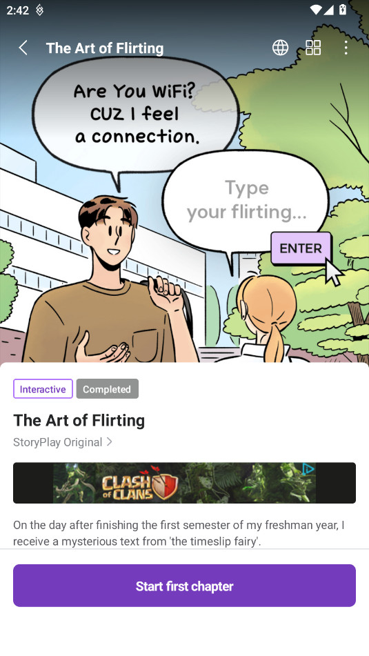Tap the WiFi status bar icon
Viewport: 369px width, 656px height.
[316, 10]
